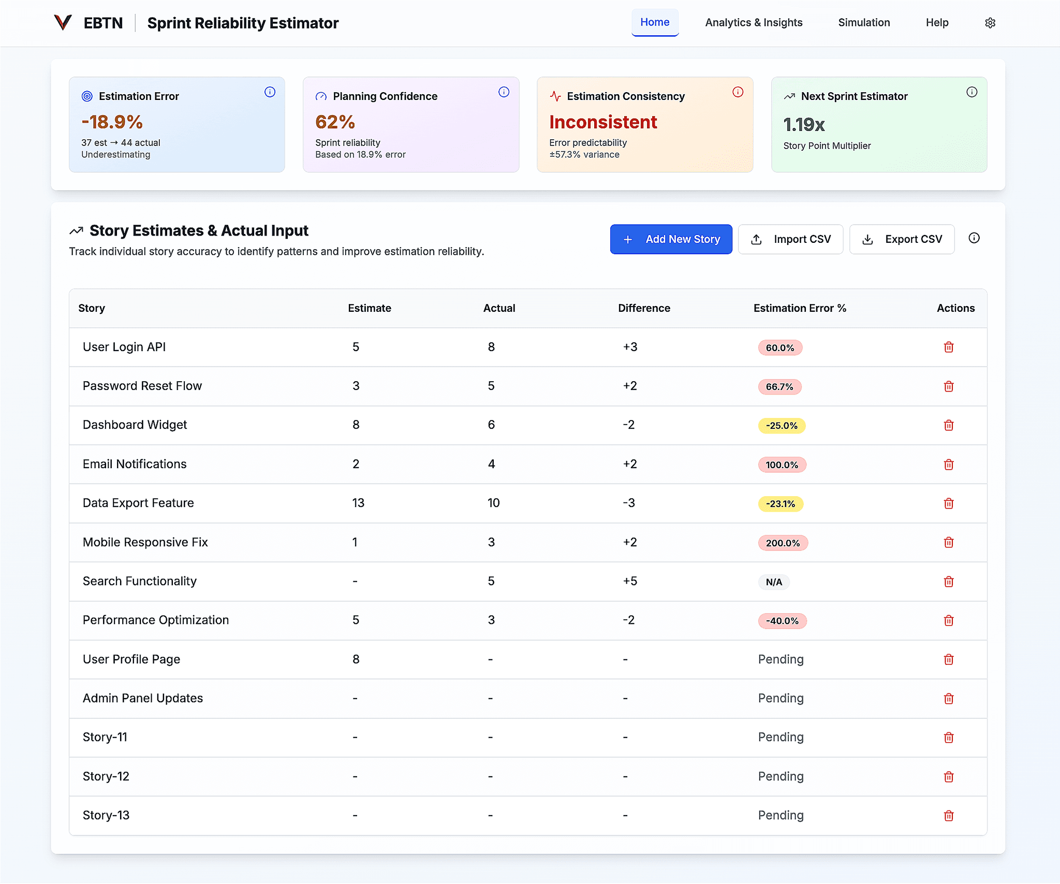Click Actual cell for User Profile Page
The image size is (1060, 884).
point(490,659)
